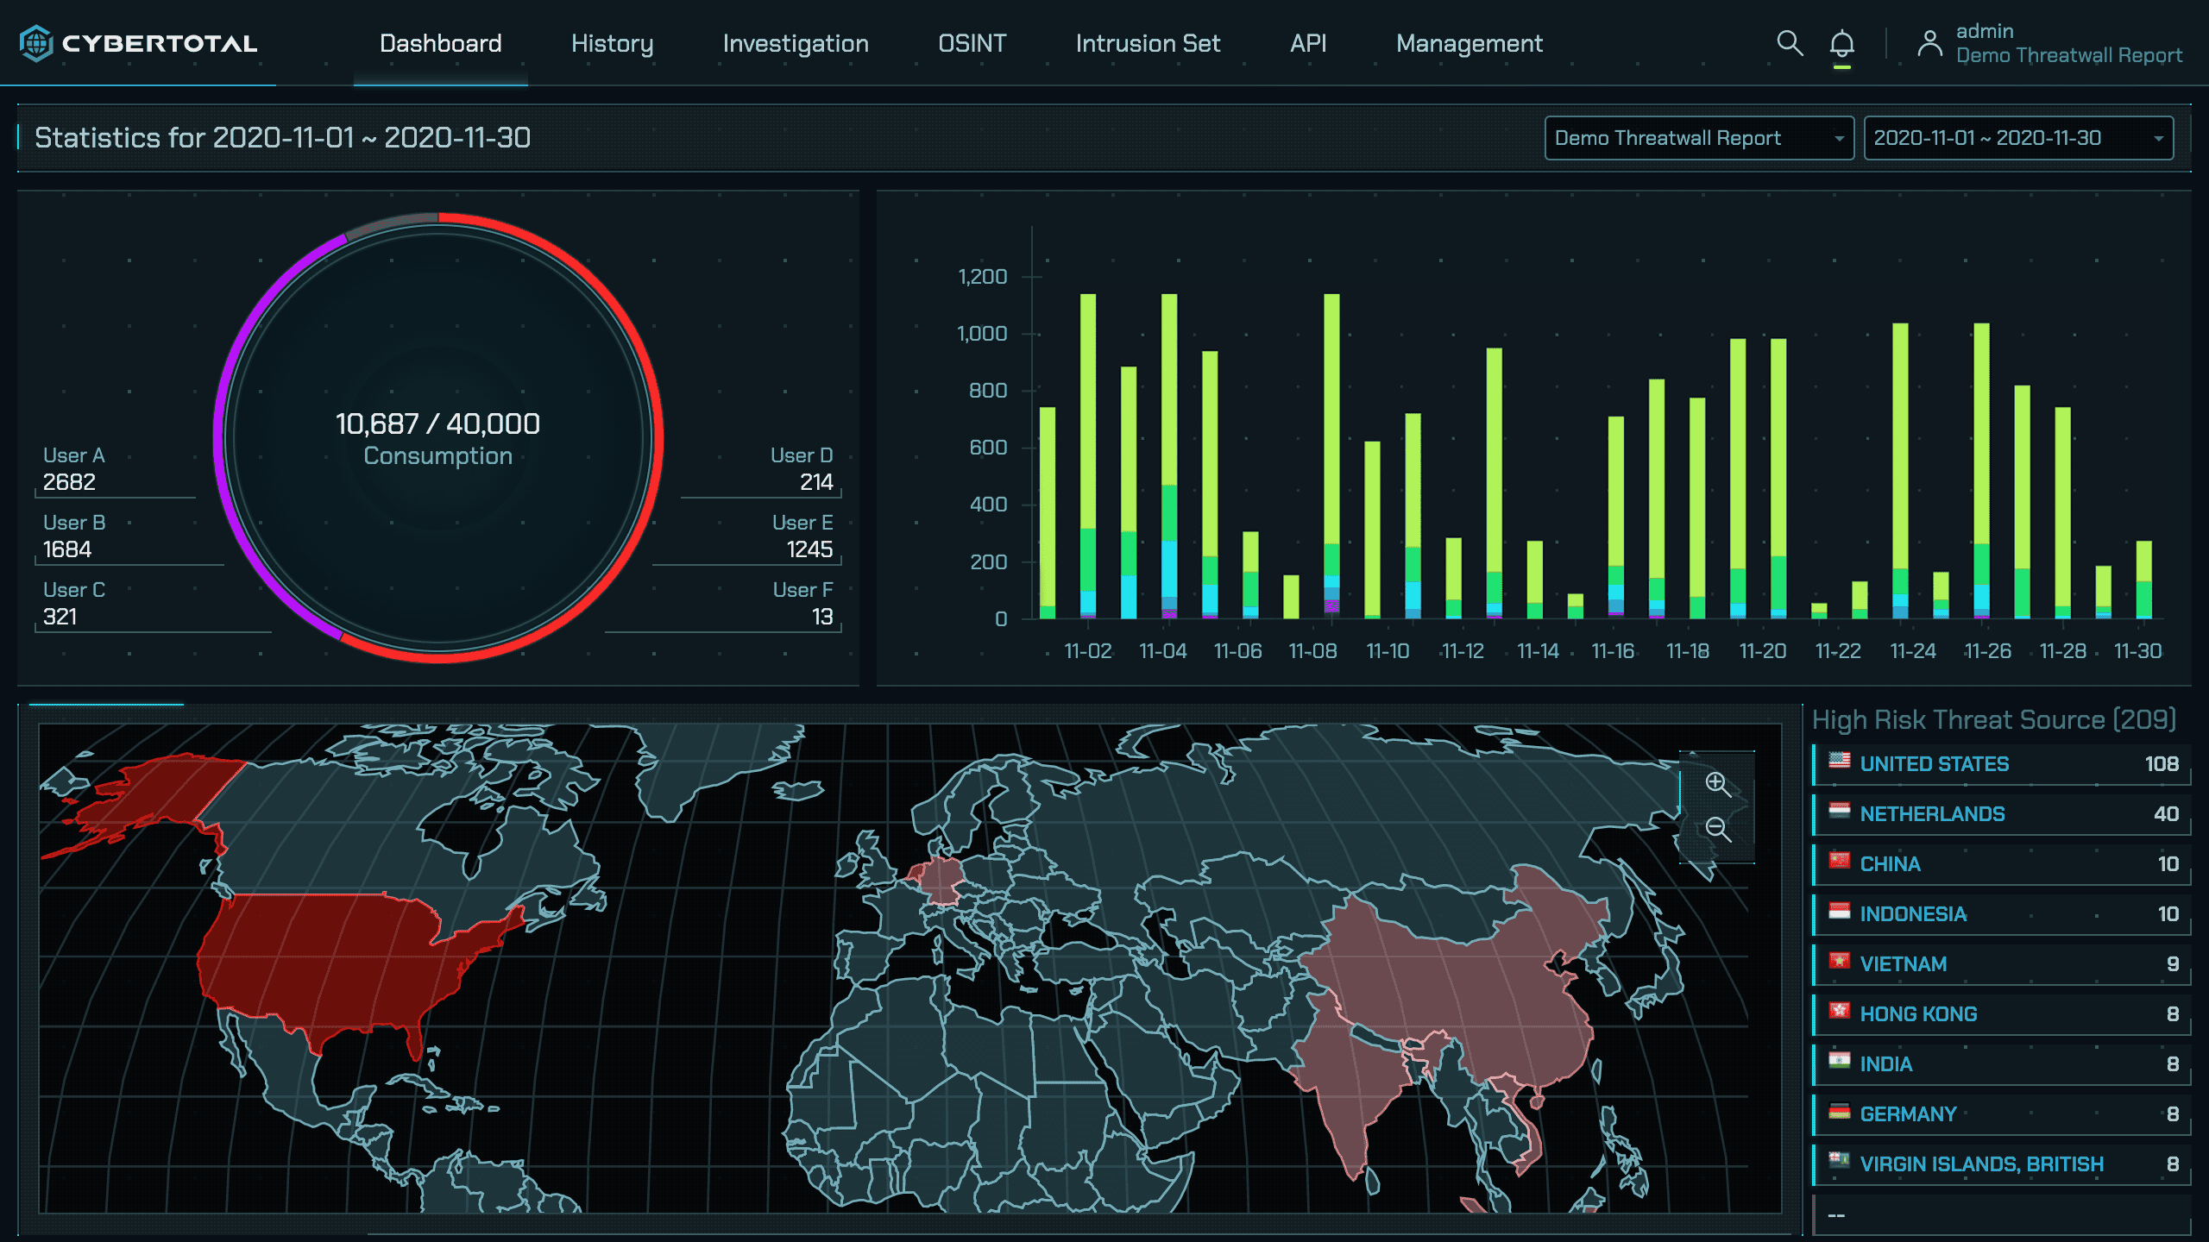Click the China flag icon
The image size is (2209, 1242).
coord(1840,861)
